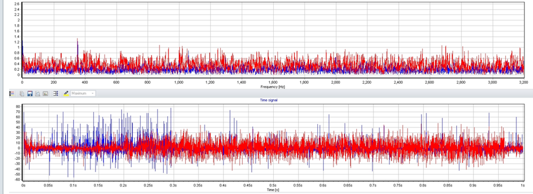533x194 pixels.
Task: Select the yellow highlighter marker icon
Action: tap(66, 93)
